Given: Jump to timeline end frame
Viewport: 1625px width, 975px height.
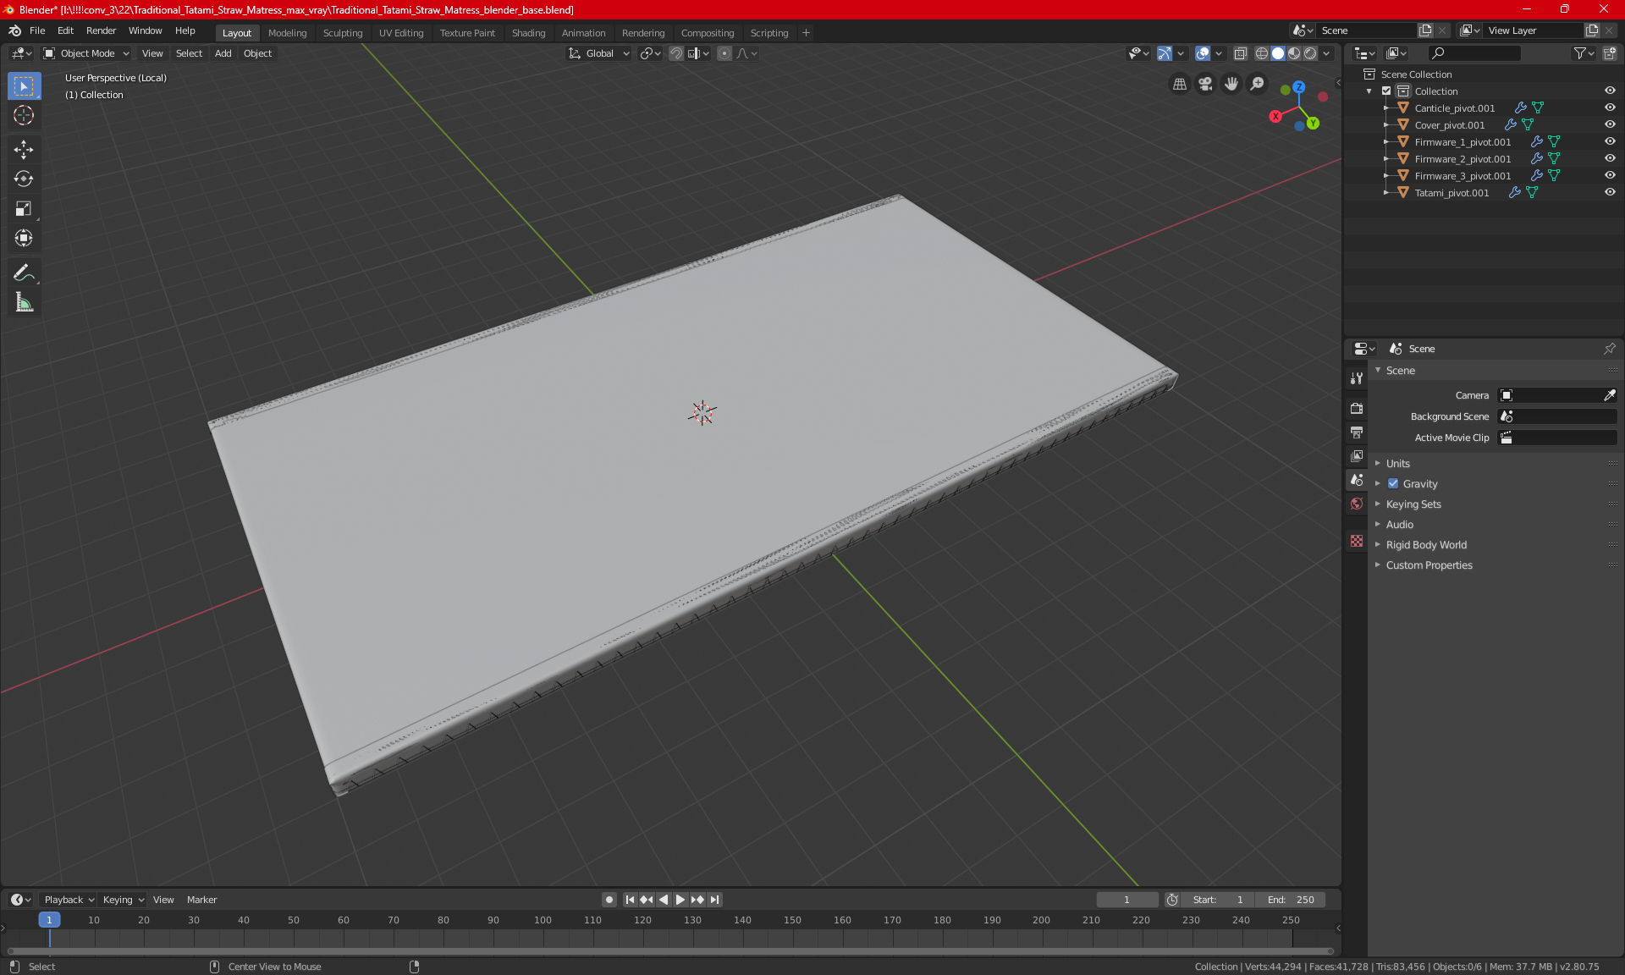Looking at the screenshot, I should click(x=715, y=900).
